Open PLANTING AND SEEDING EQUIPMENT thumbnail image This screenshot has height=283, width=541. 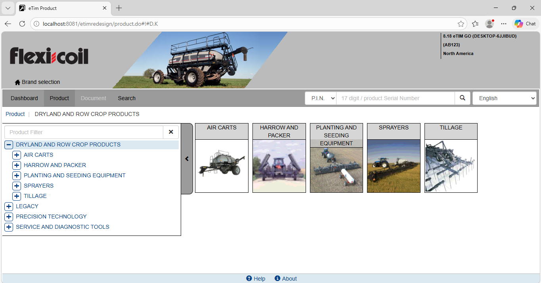336,170
